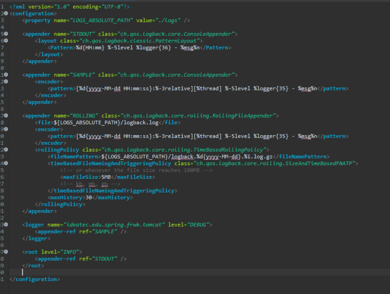The width and height of the screenshot is (390, 294).
Task: Click the "./logs" property value
Action: [168, 20]
